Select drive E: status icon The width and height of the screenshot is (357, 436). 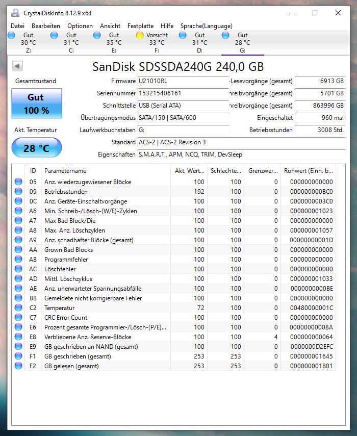97,35
